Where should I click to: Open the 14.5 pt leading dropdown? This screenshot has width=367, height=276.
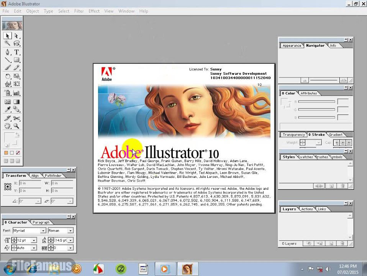[70, 240]
